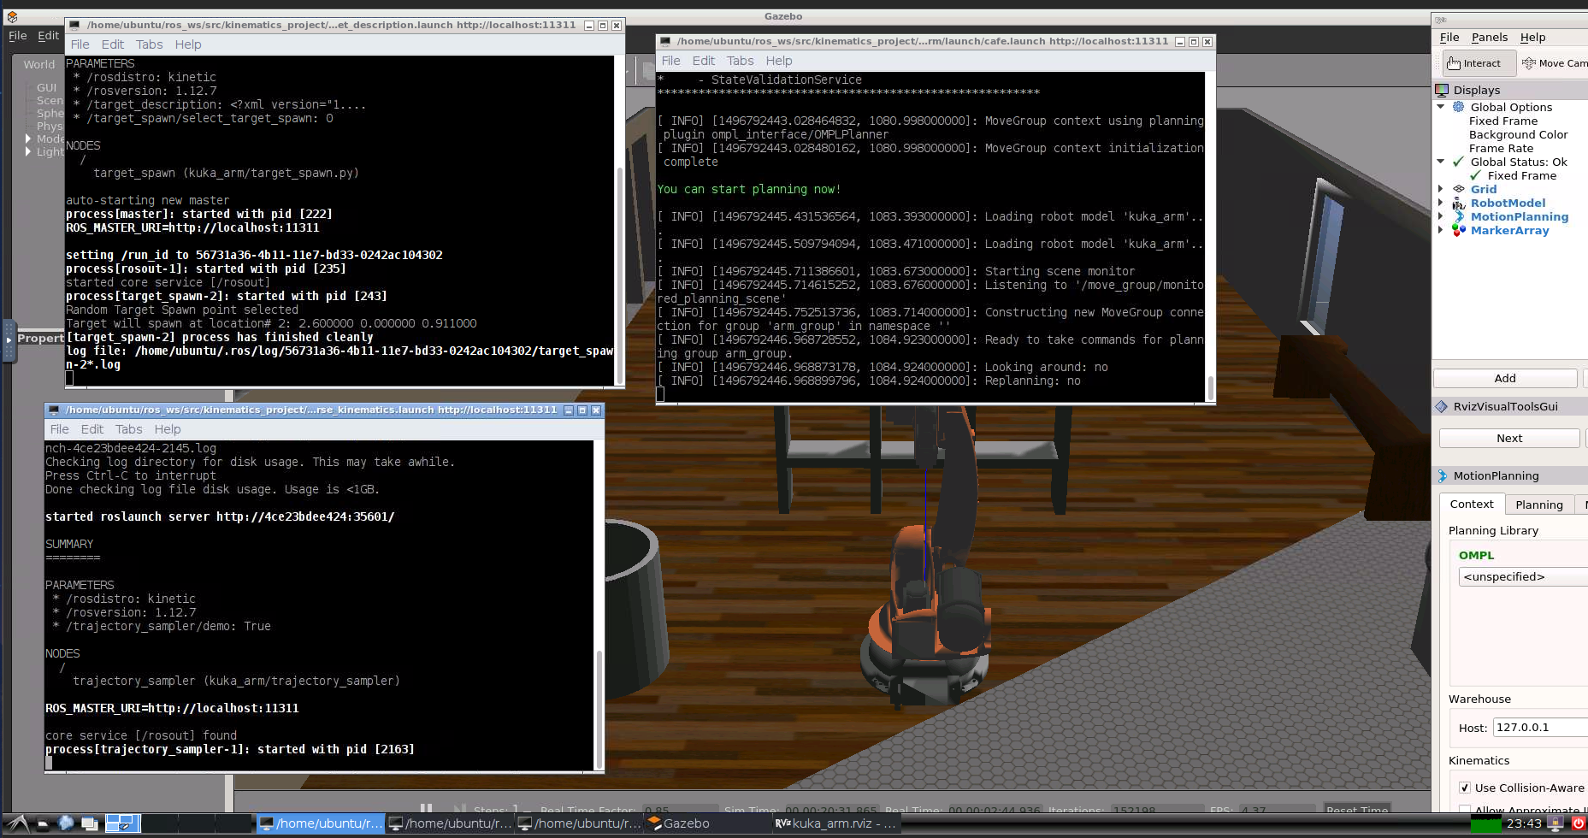Open the Gazebo Edit menu
Viewport: 1588px width, 838px height.
49,36
